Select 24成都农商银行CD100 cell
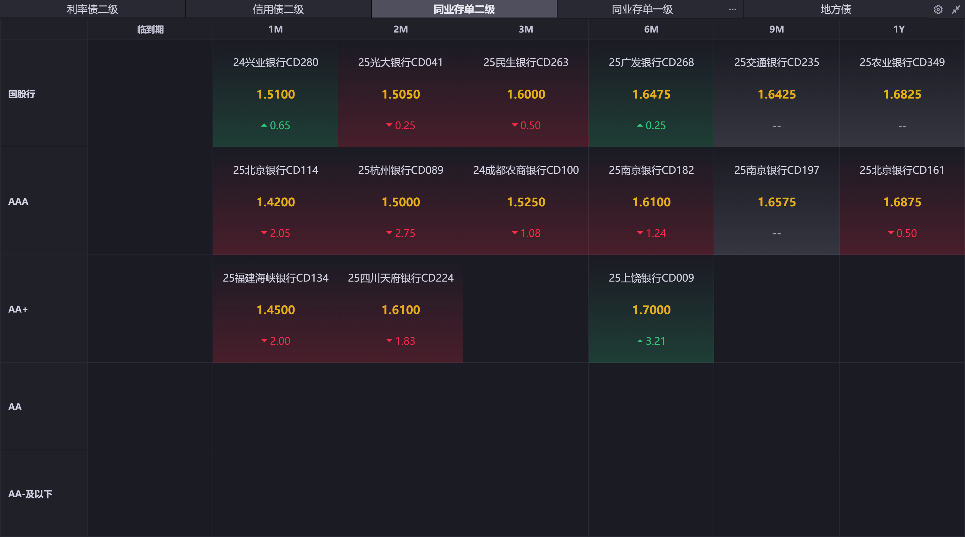This screenshot has width=965, height=537. [526, 201]
